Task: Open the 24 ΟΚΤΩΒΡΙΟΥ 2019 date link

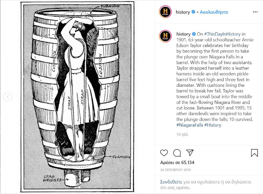Action: (176, 170)
